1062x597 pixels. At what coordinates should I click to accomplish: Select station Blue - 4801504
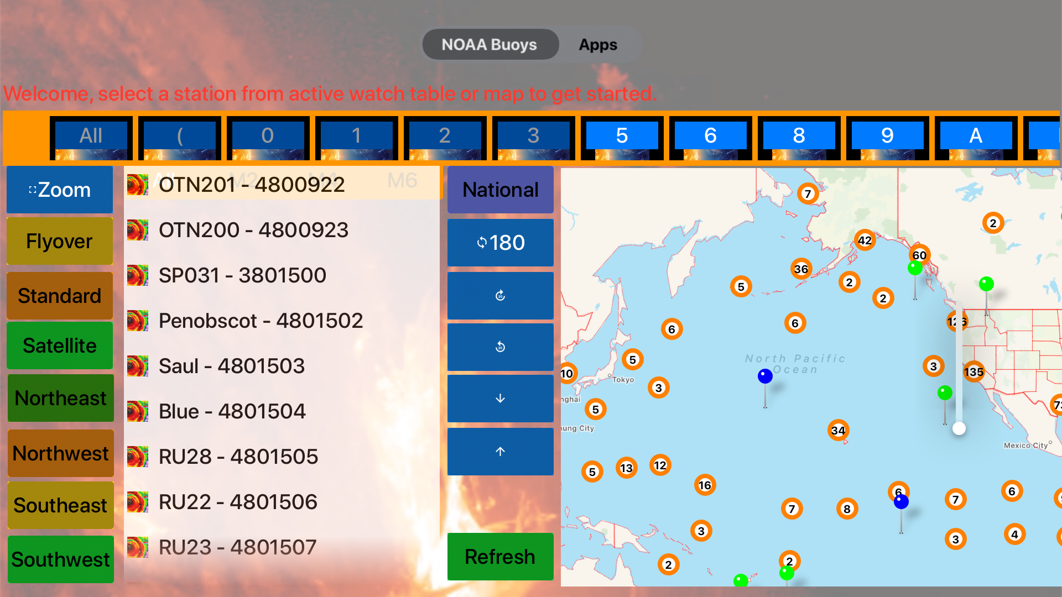point(282,411)
